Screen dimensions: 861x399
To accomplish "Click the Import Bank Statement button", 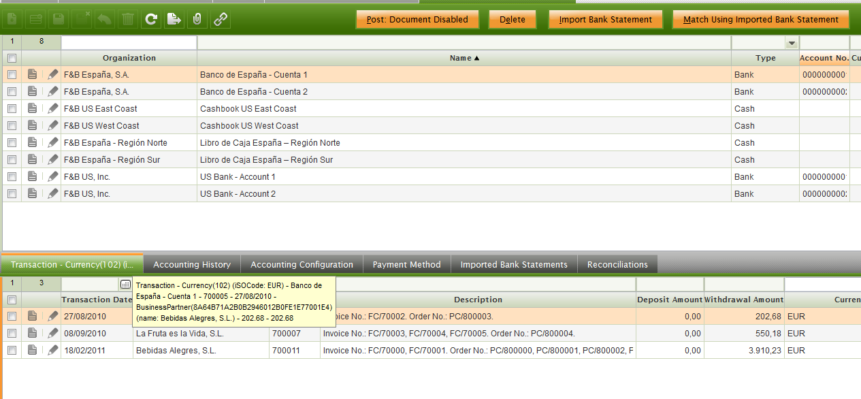I will point(606,20).
